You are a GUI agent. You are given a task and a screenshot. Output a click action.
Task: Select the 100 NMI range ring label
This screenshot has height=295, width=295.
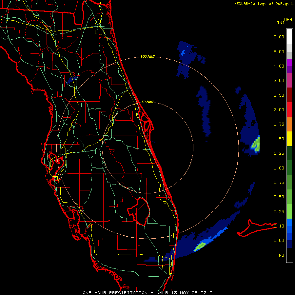(x=147, y=56)
